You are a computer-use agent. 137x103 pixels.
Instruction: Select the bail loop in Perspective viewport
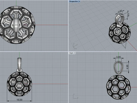[120, 19]
